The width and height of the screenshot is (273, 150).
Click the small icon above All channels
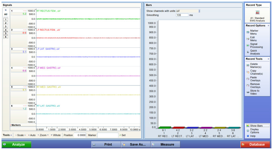(5, 10)
